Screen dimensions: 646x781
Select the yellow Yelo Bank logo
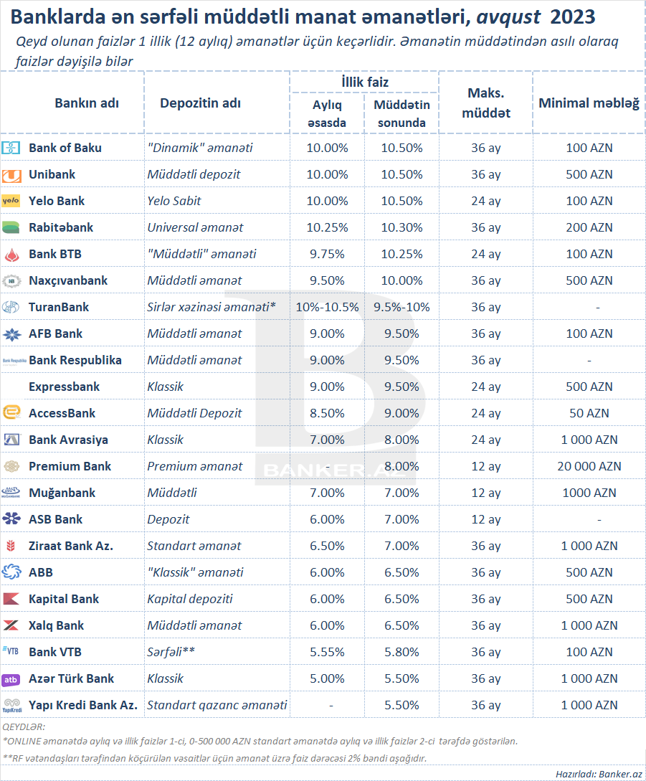tap(11, 202)
